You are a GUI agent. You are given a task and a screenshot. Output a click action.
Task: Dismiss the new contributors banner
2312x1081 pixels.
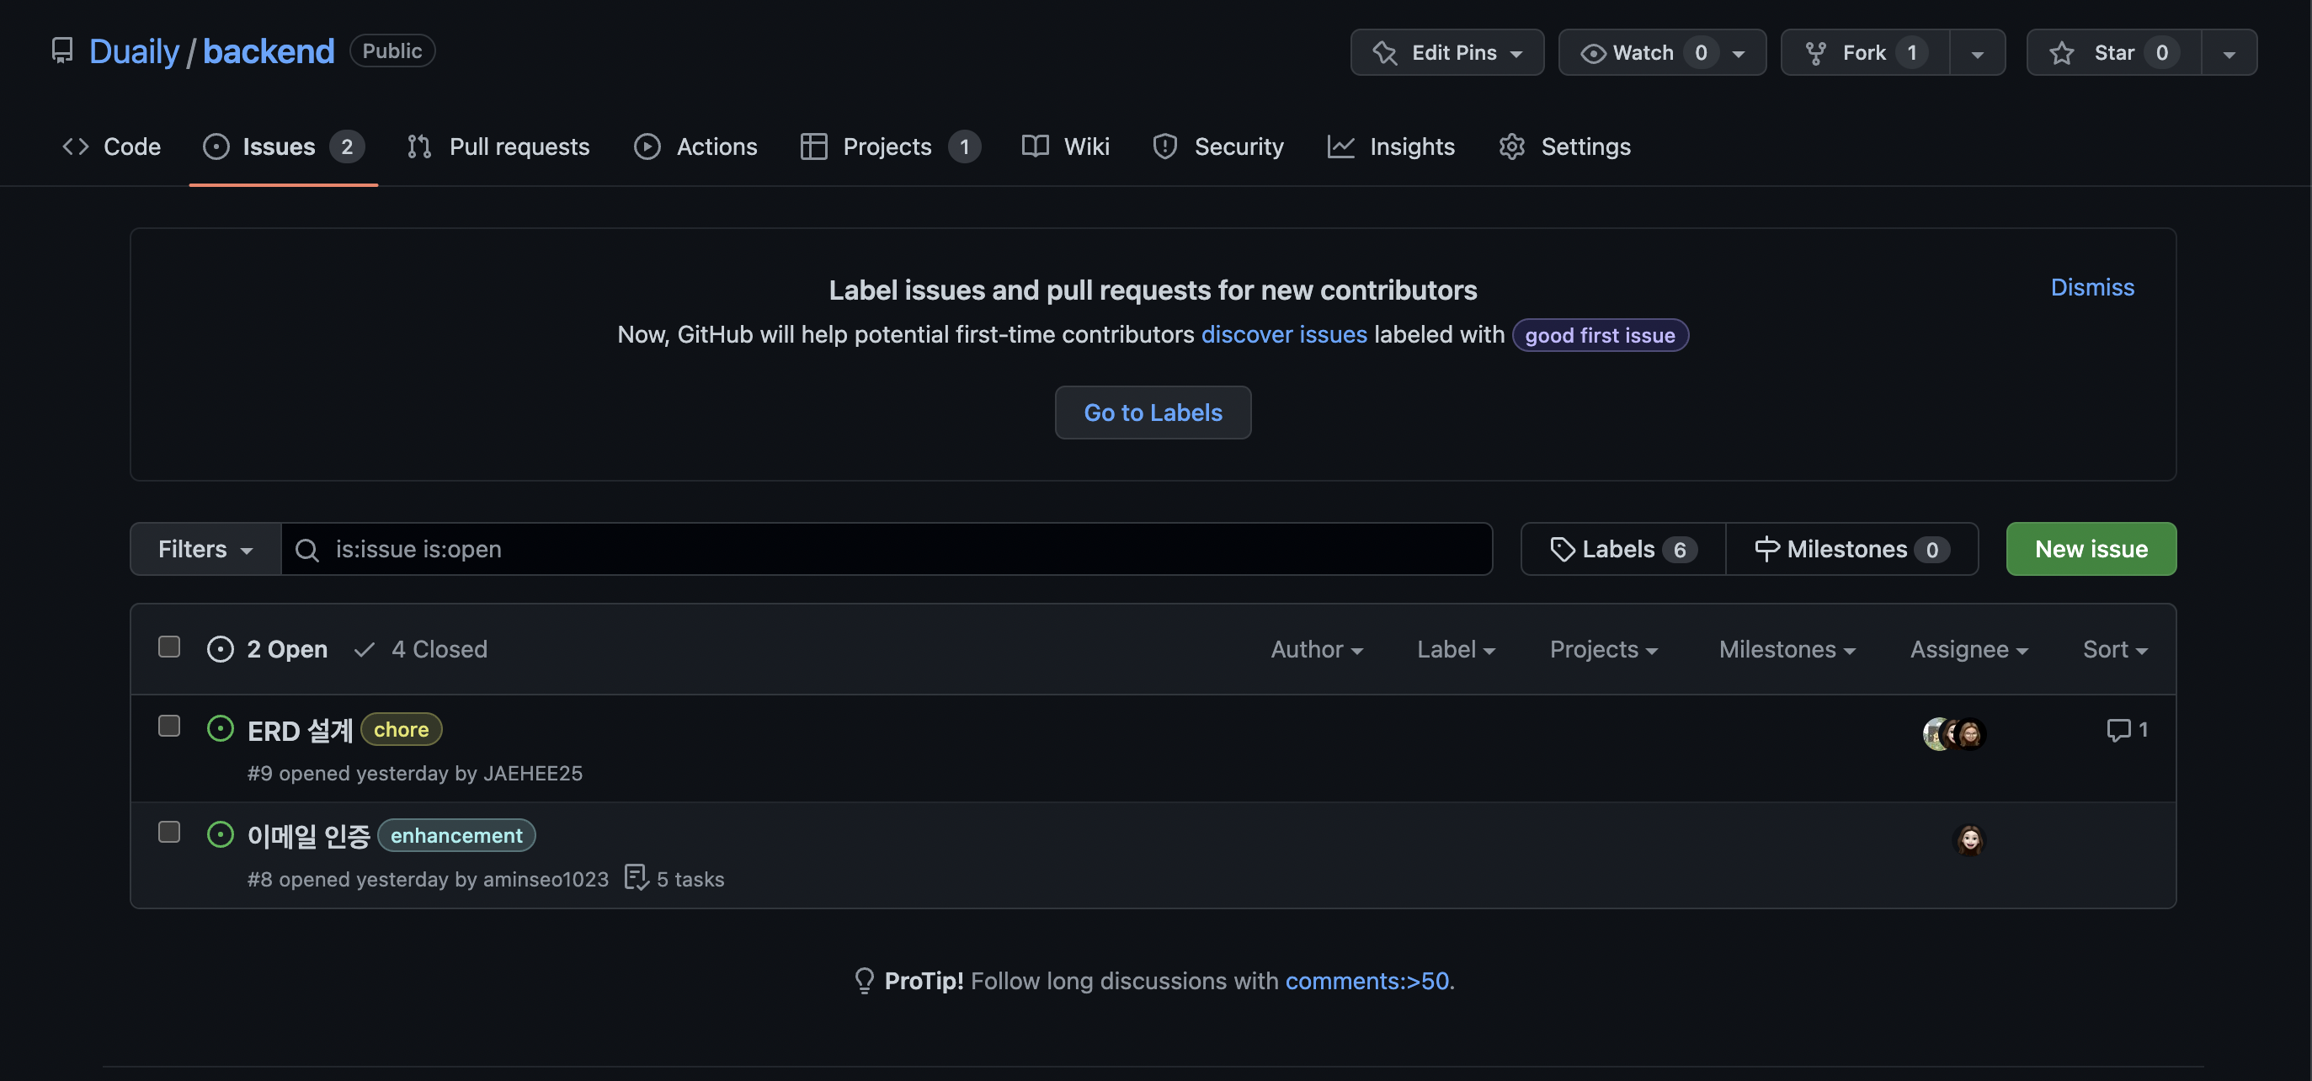click(x=2091, y=287)
